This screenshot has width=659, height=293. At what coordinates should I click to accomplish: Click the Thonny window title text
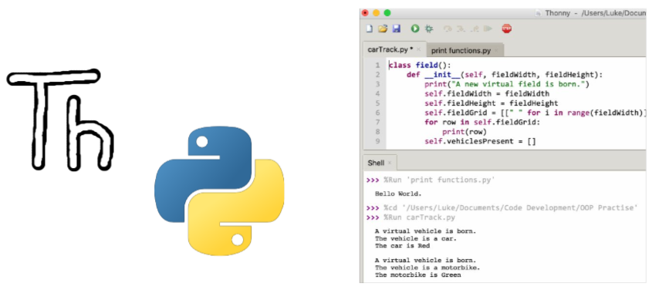click(595, 13)
